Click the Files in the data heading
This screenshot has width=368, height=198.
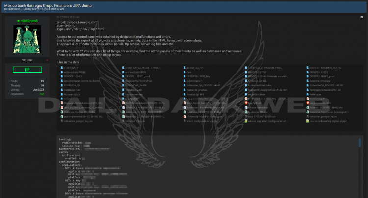click(x=68, y=62)
